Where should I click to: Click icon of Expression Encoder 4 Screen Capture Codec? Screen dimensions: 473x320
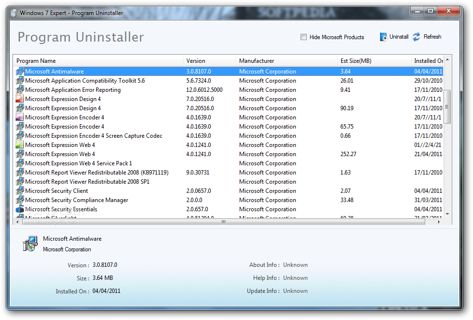pos(20,136)
